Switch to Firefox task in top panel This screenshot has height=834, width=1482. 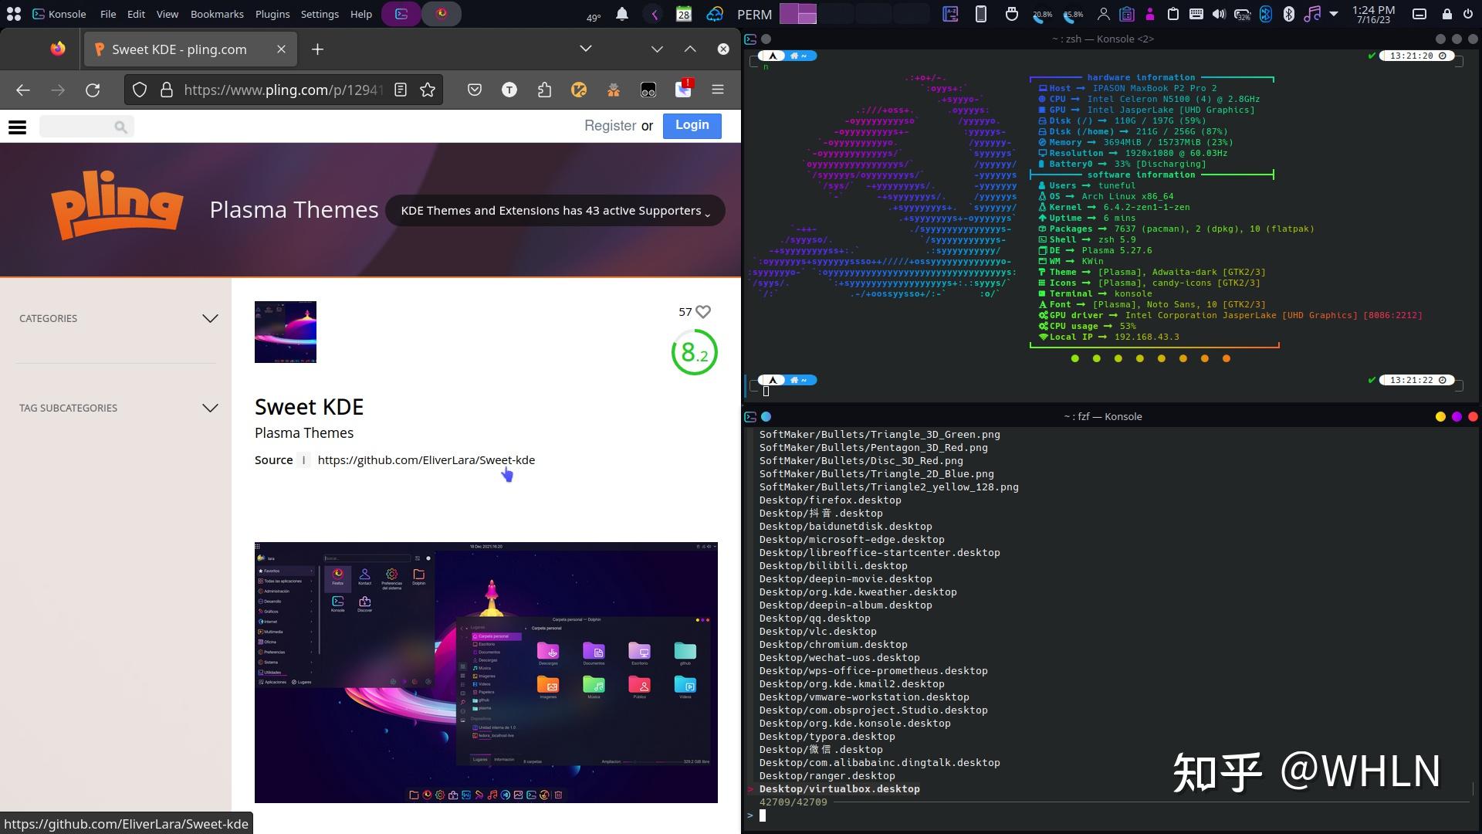442,14
